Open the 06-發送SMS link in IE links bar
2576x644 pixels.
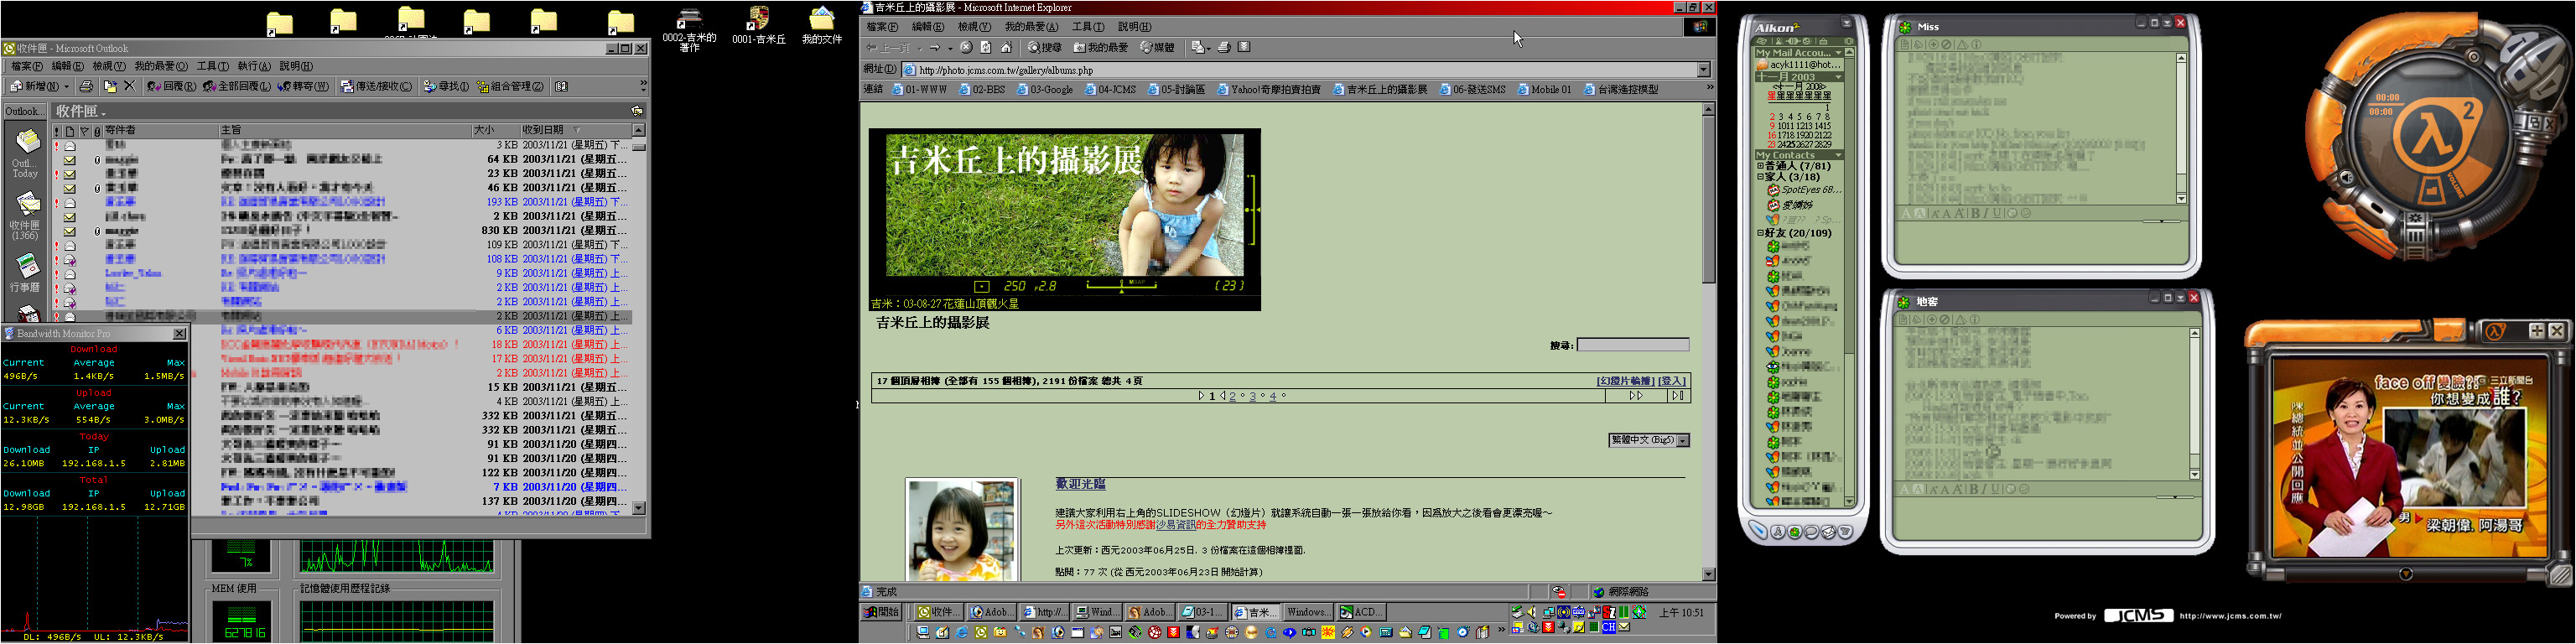1472,89
